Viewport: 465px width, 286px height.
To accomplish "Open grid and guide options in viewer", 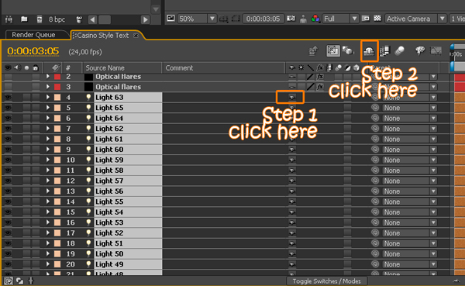I will pos(223,19).
